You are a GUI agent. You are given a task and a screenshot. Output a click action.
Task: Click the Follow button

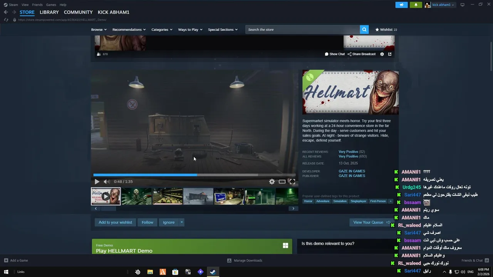coord(147,222)
